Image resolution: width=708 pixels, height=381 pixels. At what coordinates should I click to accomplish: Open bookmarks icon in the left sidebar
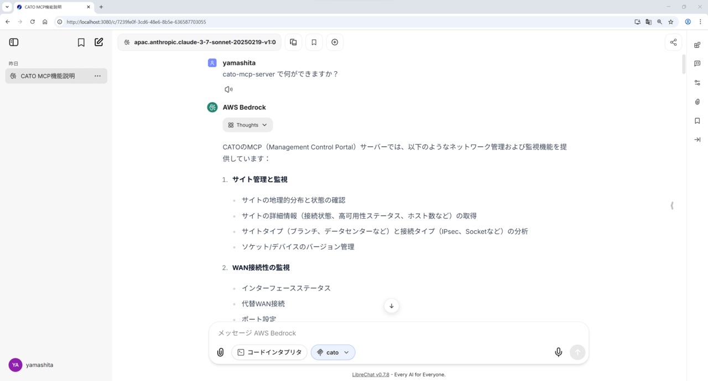[81, 43]
